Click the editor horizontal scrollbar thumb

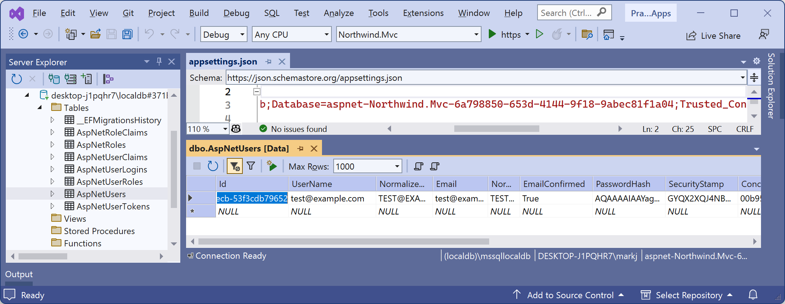coord(496,129)
